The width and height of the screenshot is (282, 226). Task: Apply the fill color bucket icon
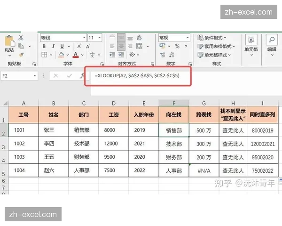[61, 55]
